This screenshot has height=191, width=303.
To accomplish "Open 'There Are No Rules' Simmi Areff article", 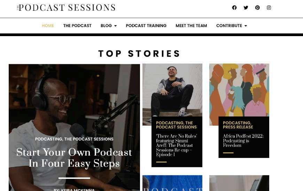I will tap(177, 145).
